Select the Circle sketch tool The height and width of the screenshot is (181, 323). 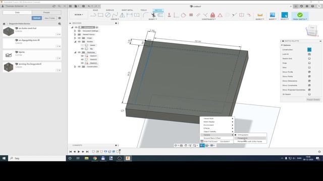pyautogui.click(x=107, y=15)
